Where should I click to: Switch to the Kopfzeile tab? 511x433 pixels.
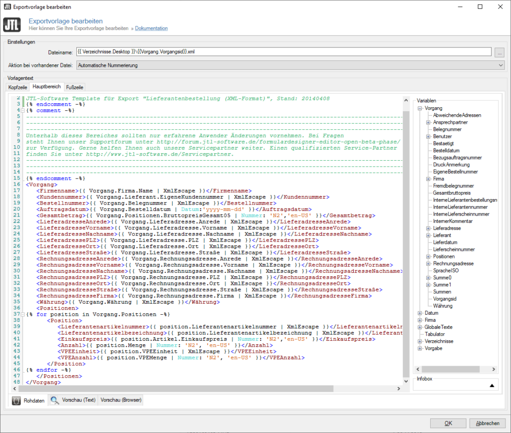[17, 86]
